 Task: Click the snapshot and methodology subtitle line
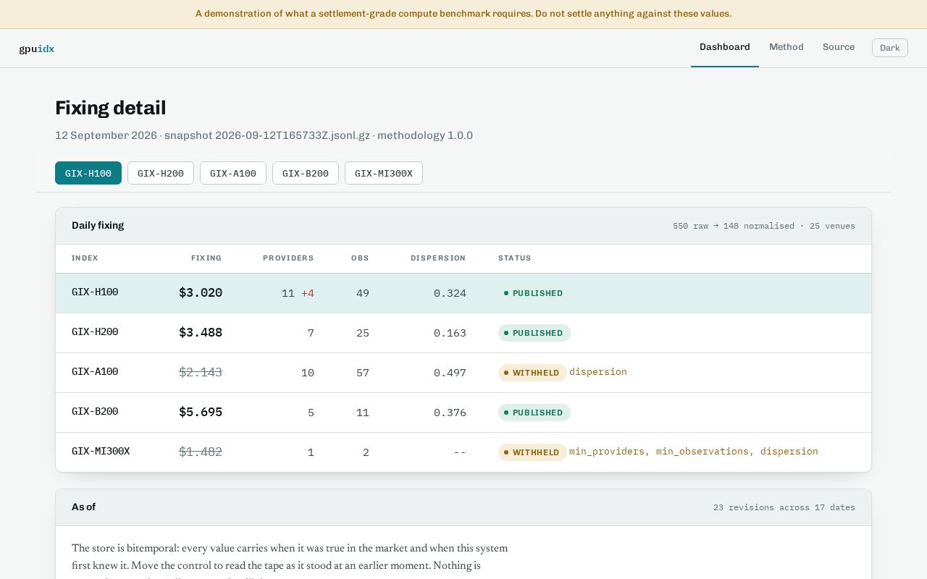click(x=264, y=135)
